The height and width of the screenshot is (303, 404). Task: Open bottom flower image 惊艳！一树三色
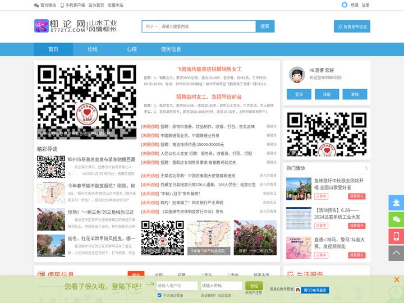coord(255,238)
